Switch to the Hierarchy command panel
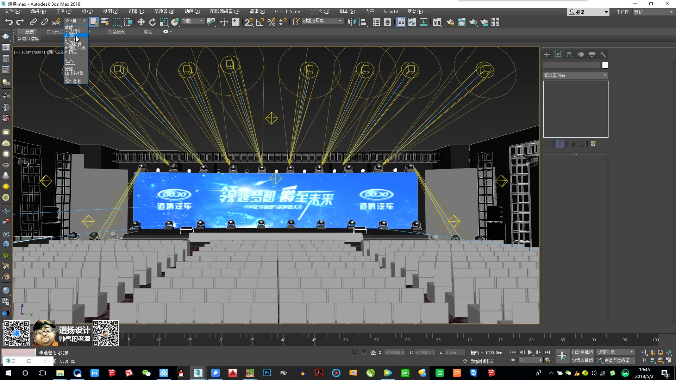The height and width of the screenshot is (380, 676). [569, 55]
